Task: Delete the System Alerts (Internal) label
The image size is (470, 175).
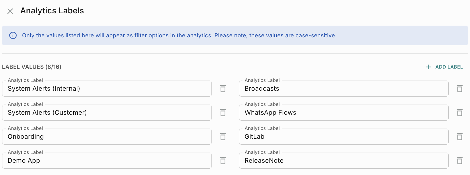Action: click(223, 89)
